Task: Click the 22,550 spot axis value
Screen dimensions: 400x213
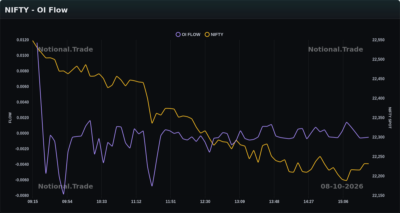Action: (378, 40)
